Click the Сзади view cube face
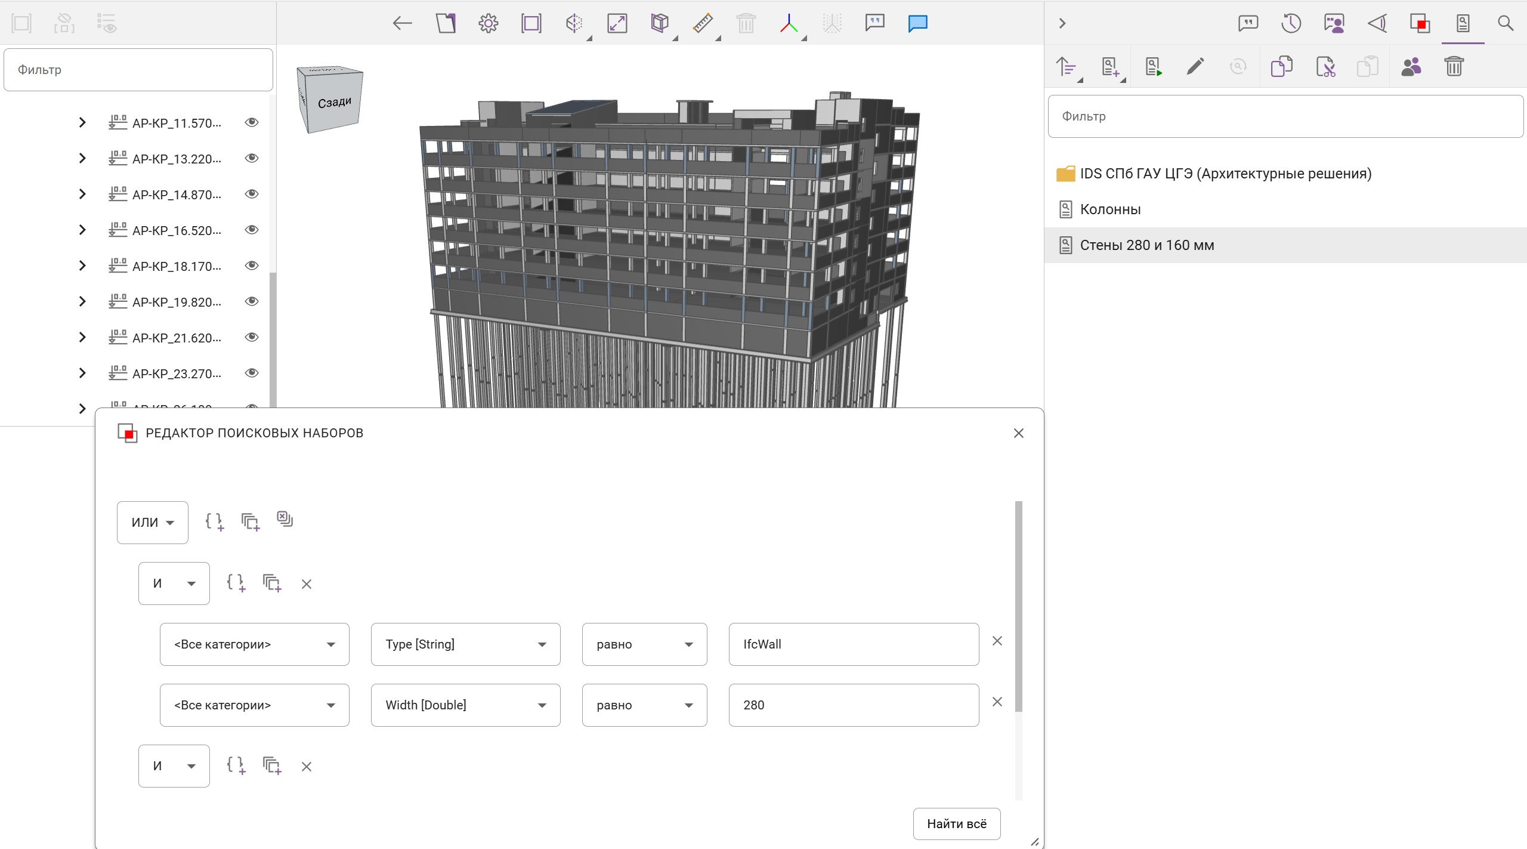Screen dimensions: 1527x849 coord(334,103)
